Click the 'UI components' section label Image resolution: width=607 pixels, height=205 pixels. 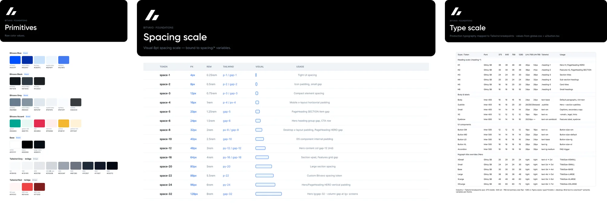click(464, 125)
